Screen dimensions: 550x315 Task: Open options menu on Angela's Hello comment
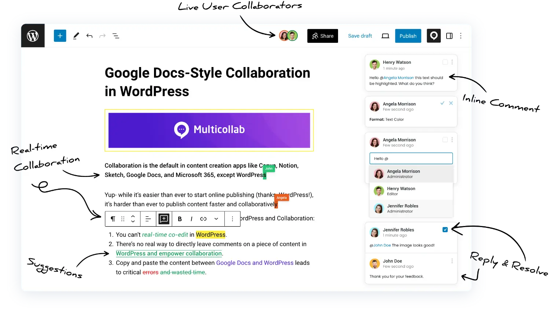[452, 140]
